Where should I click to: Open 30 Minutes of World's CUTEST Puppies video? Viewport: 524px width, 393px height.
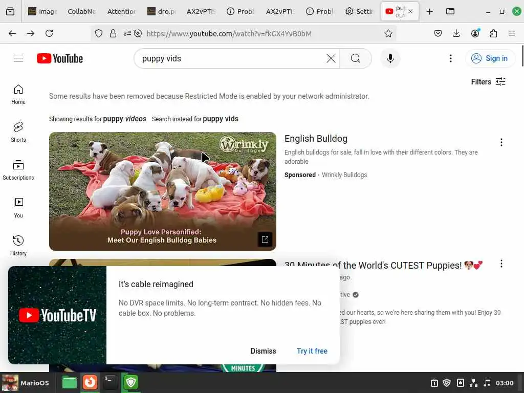(383, 266)
